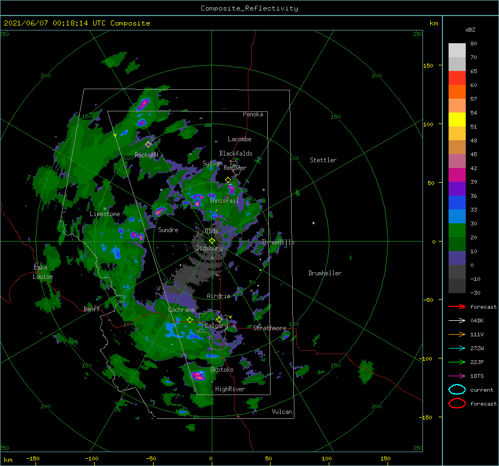
Task: Click the red forecast arrow in legend
Action: point(457,306)
